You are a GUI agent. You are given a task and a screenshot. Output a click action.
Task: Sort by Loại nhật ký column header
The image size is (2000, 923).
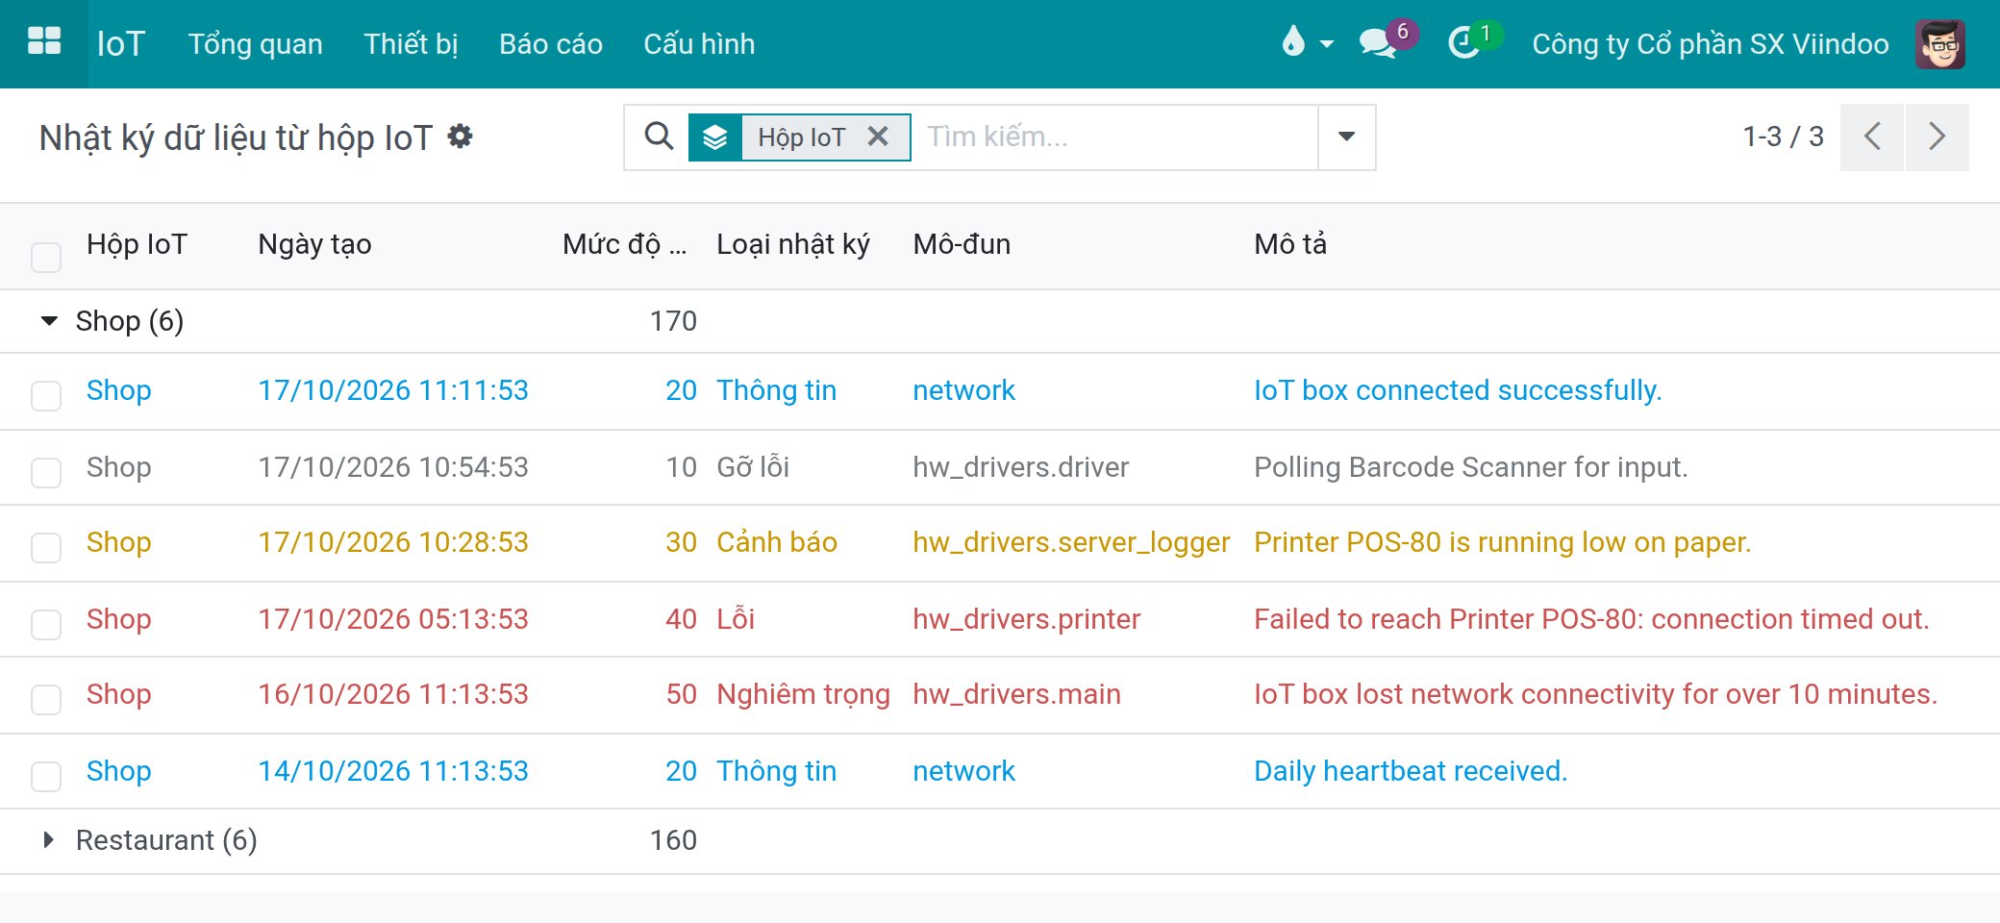pyautogui.click(x=793, y=244)
